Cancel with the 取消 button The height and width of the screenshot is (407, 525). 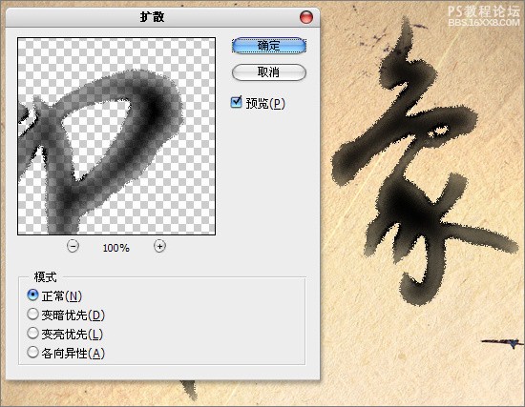point(269,72)
